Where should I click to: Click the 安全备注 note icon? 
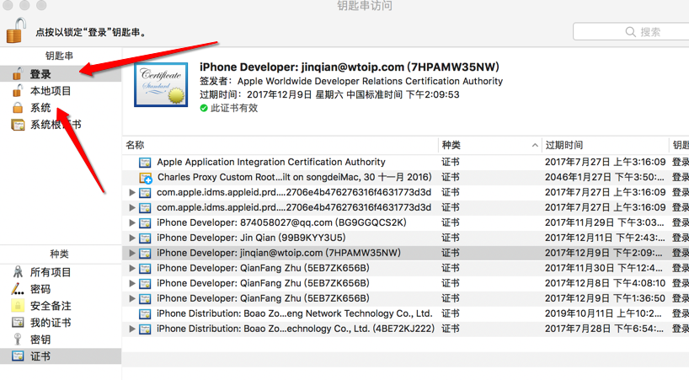[x=18, y=306]
